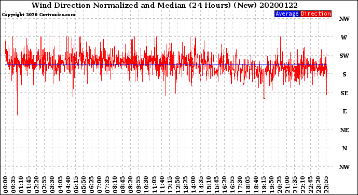Click the 23:20 time axis label

[318, 185]
